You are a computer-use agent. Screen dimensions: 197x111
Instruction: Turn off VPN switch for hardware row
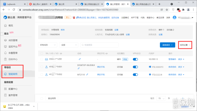(x=135, y=59)
